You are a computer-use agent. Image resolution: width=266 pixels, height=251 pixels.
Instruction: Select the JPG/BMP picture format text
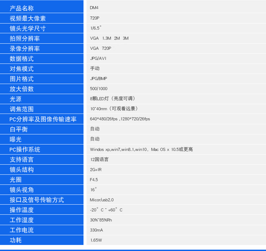tap(98, 79)
